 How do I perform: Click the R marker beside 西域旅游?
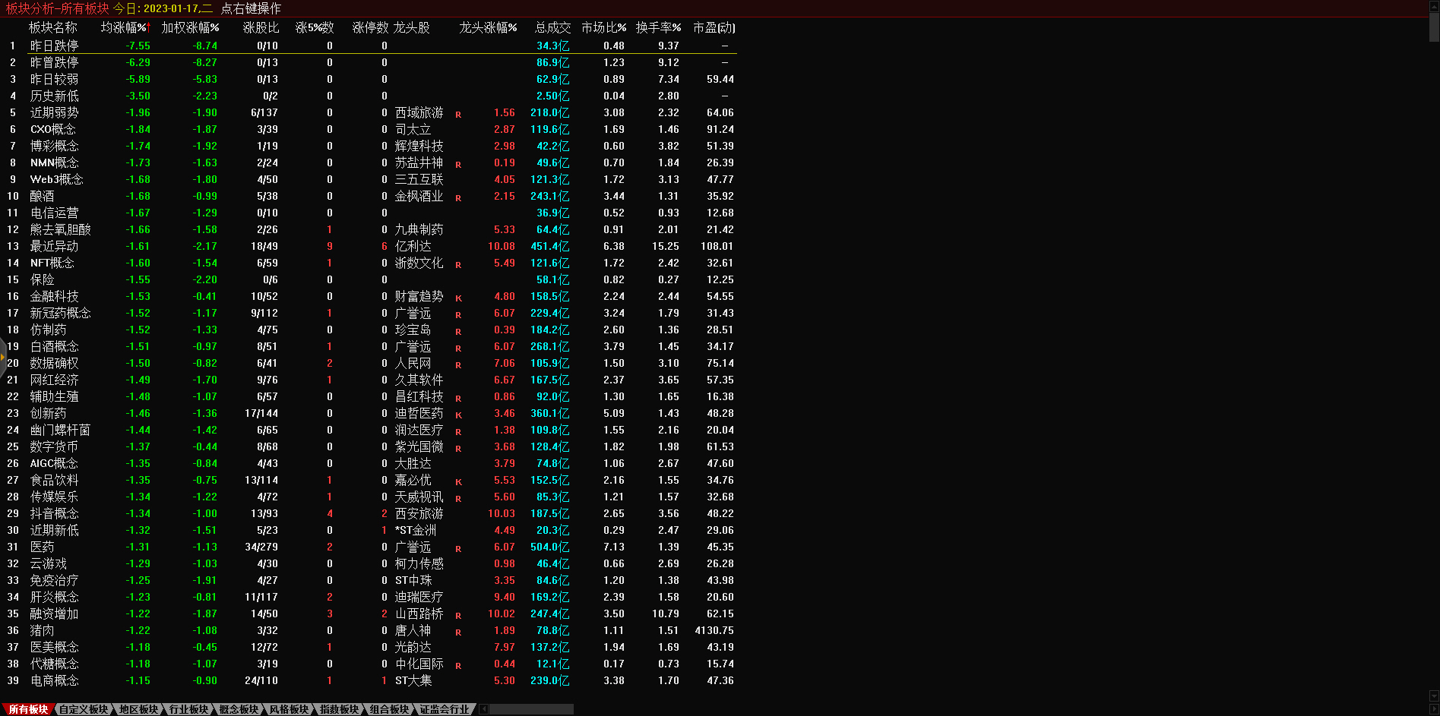click(x=458, y=115)
